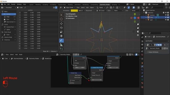
Task: Click the pin icon in Properties breadcrumb
Action: coord(168,37)
